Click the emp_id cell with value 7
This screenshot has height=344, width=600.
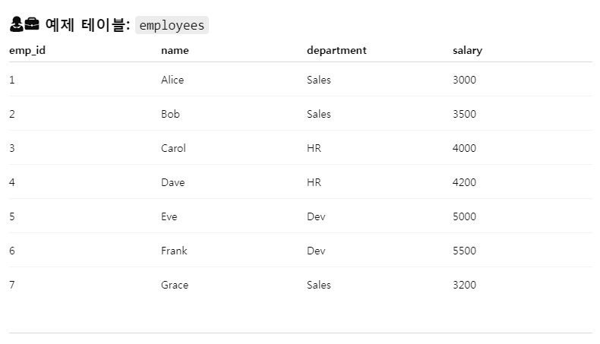coord(12,285)
